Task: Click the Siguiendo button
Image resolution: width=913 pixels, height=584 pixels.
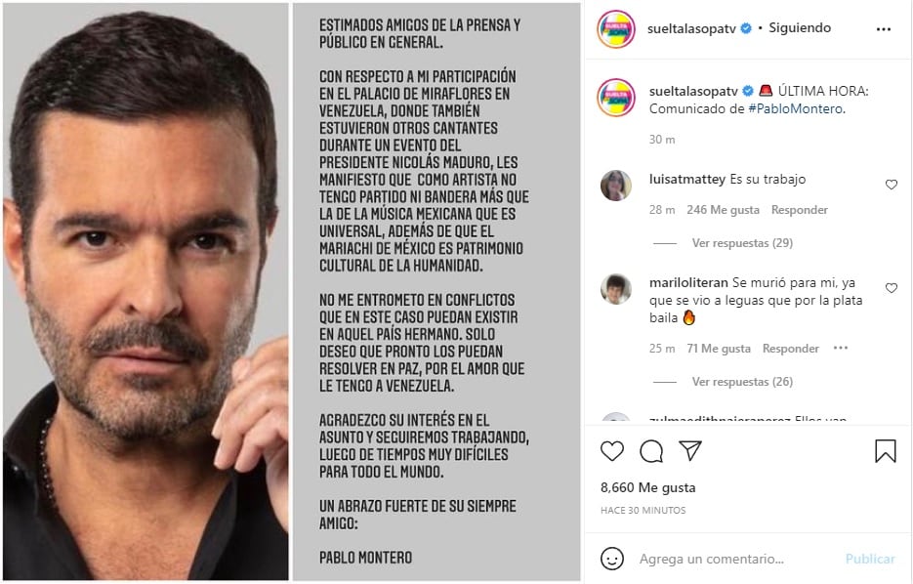Action: [800, 28]
